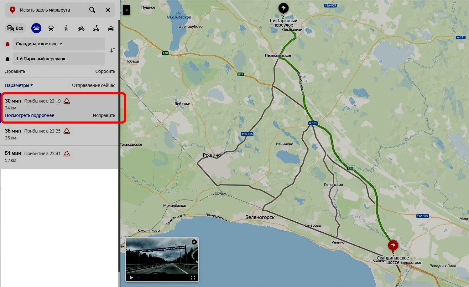
Task: Open the video preview in fullscreen
Action: 193,277
